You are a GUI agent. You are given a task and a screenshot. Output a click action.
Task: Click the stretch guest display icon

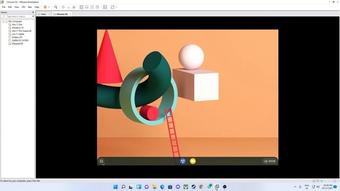(x=113, y=7)
